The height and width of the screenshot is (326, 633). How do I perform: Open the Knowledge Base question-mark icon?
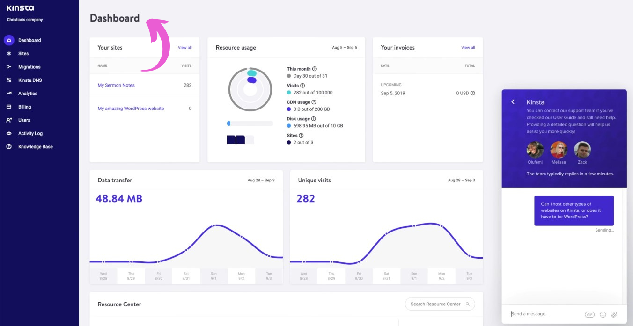[x=8, y=146]
